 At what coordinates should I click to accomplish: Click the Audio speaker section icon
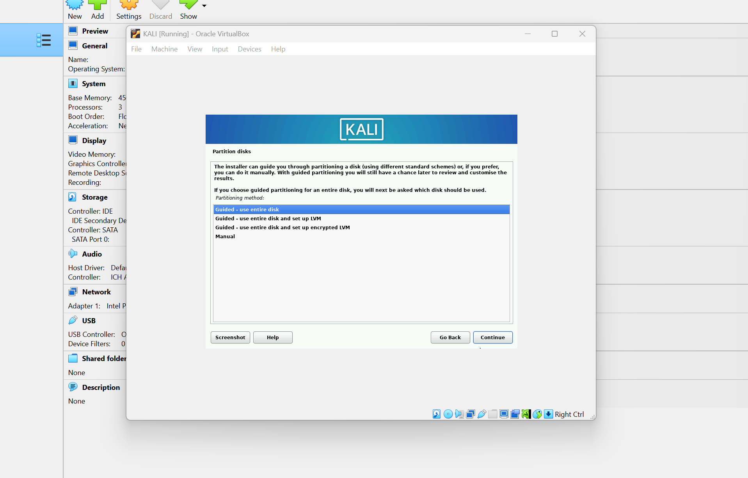pyautogui.click(x=73, y=254)
